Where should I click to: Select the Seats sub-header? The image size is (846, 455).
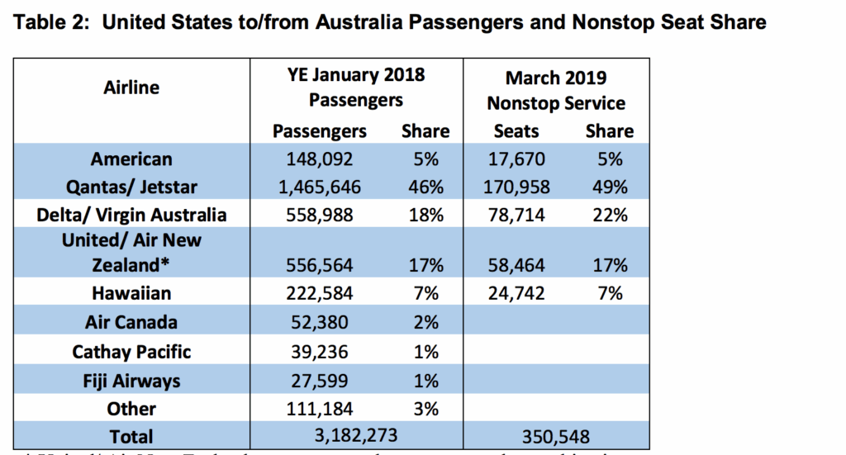[x=516, y=130]
